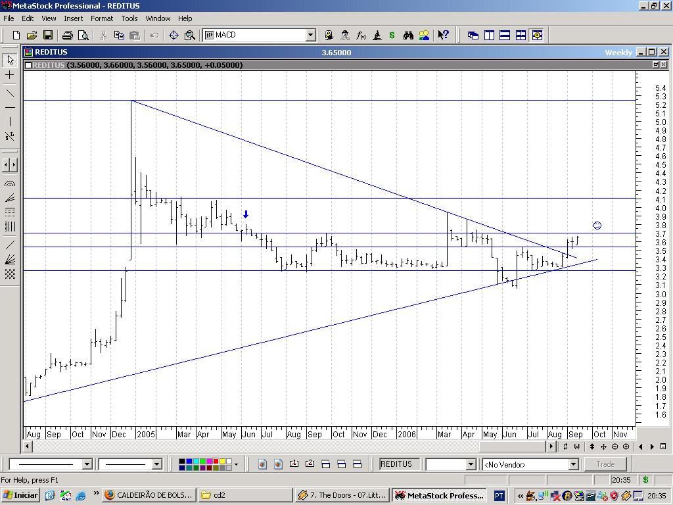Open the MACD indicator dropdown

click(x=311, y=36)
